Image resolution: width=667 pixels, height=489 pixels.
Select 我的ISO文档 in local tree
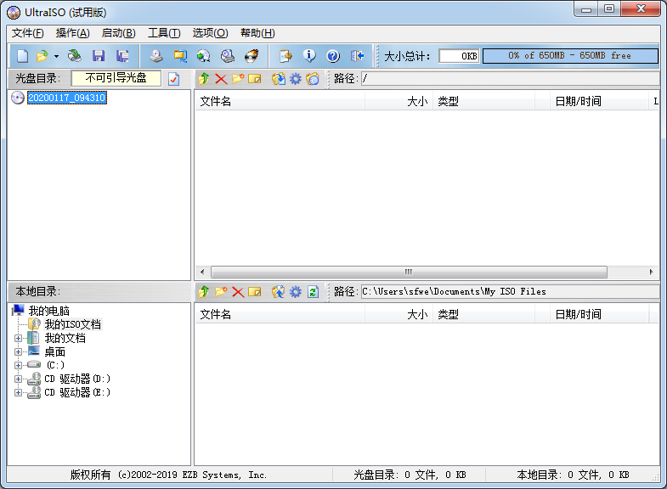(x=72, y=324)
